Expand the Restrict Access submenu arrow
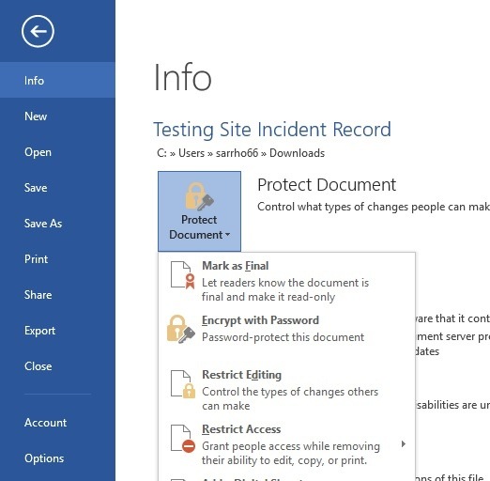Screen dimensions: 490x481 click(x=404, y=444)
